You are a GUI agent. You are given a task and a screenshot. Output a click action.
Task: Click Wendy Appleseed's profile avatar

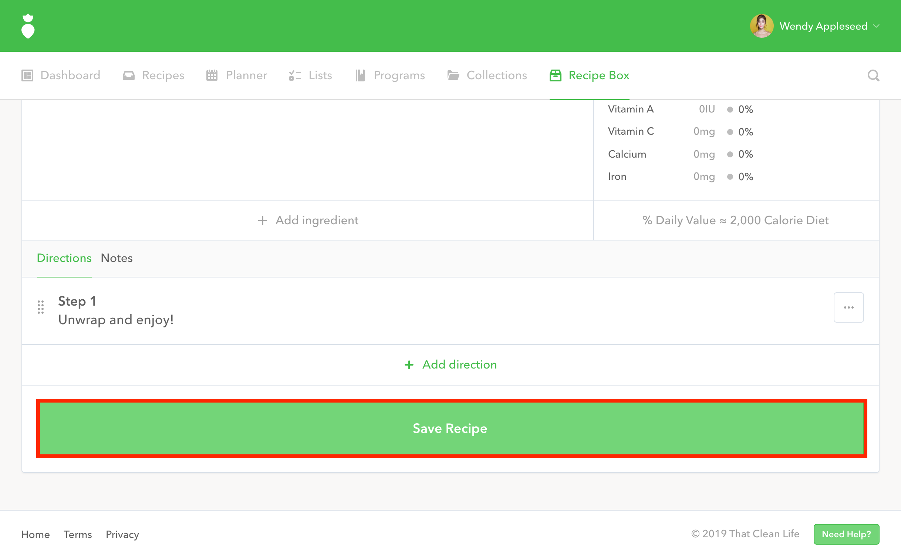[x=761, y=26]
